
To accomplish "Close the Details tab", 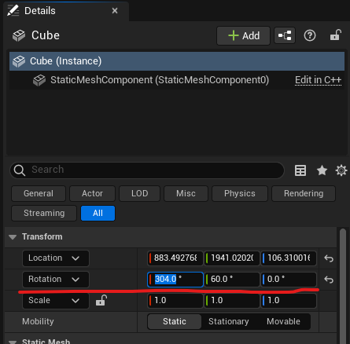I will pos(115,11).
